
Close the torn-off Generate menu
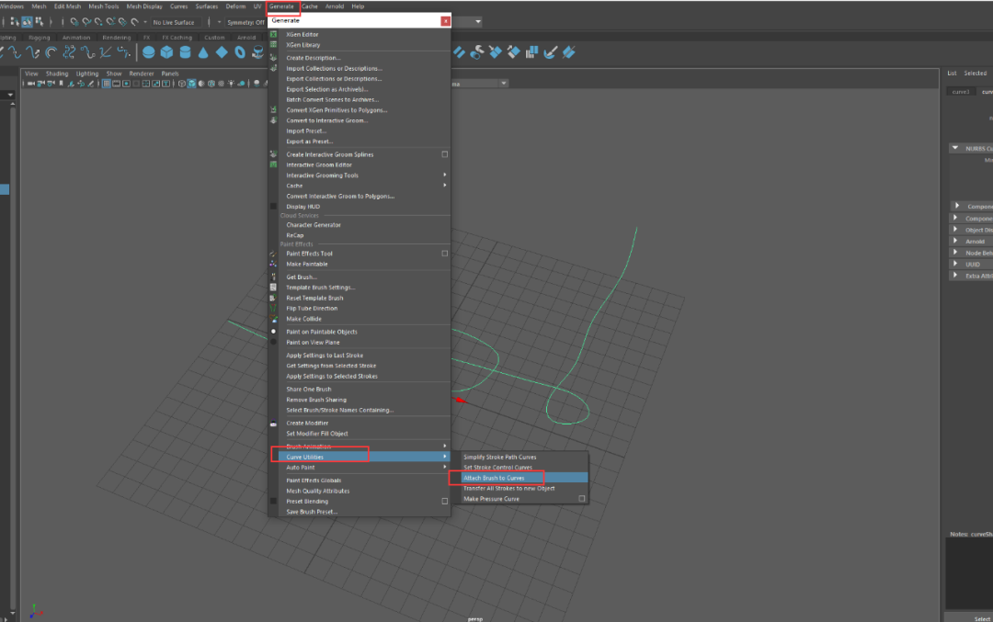point(446,21)
